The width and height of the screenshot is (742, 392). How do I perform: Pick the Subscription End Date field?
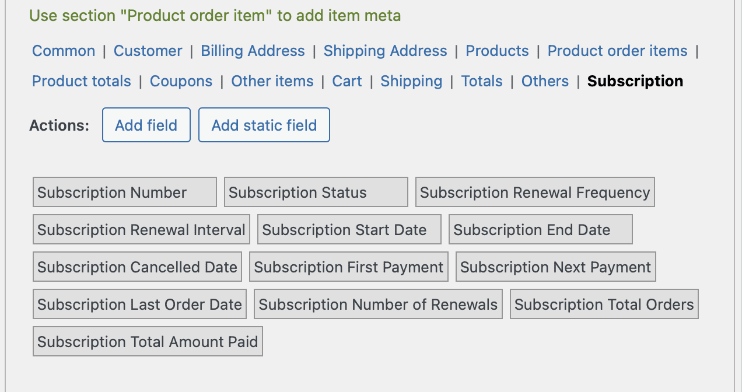[540, 230]
